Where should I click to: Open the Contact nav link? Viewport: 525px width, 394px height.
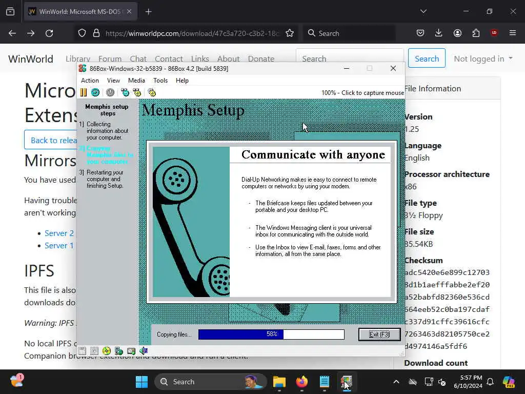tap(169, 59)
